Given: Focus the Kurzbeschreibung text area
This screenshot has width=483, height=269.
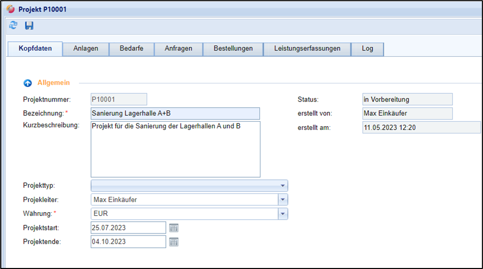Looking at the screenshot, I should pyautogui.click(x=175, y=149).
